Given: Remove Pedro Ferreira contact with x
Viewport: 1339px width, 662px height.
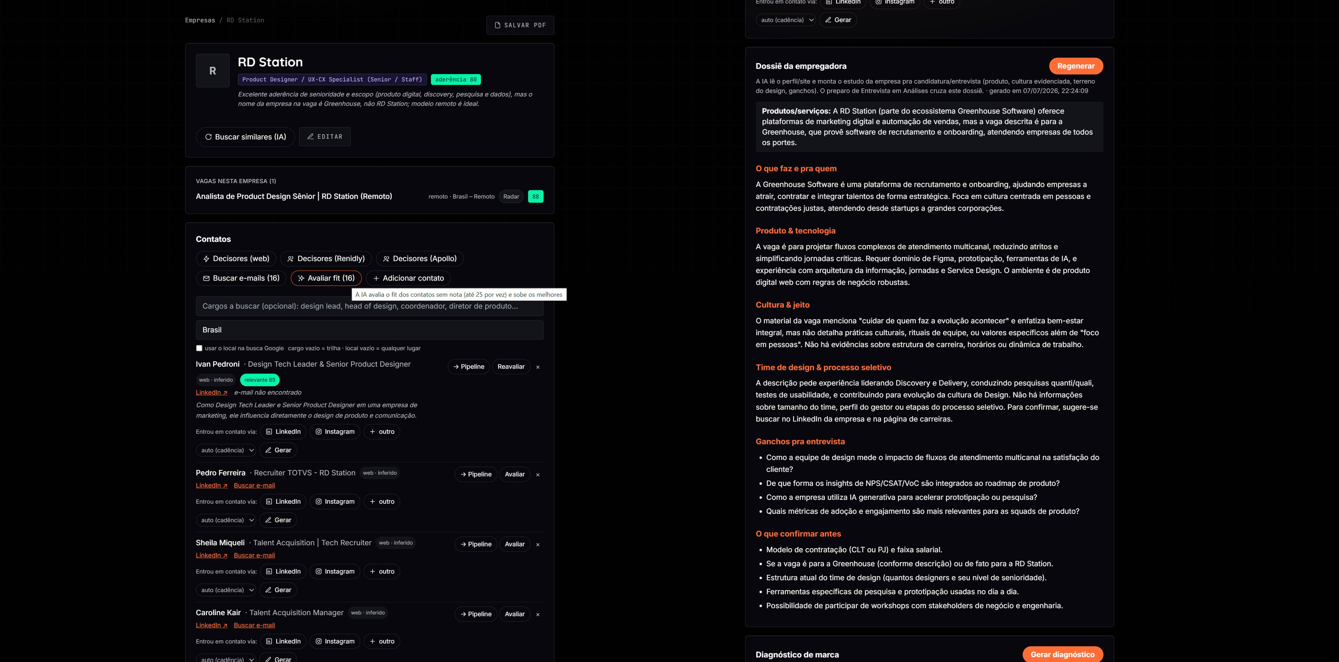Looking at the screenshot, I should (x=538, y=475).
